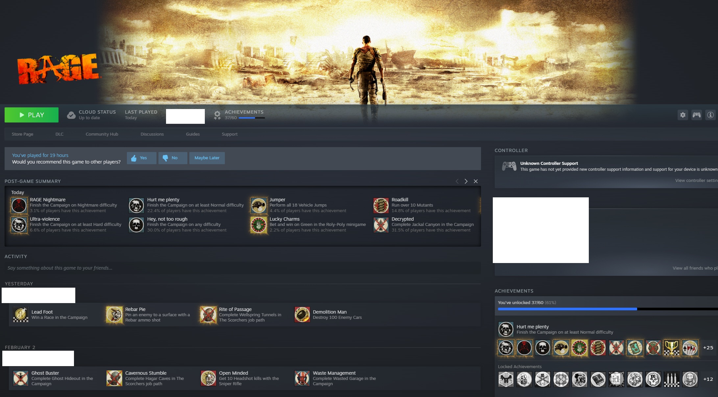Choose Maybe Later for recommendation
This screenshot has height=397, width=718.
[207, 158]
